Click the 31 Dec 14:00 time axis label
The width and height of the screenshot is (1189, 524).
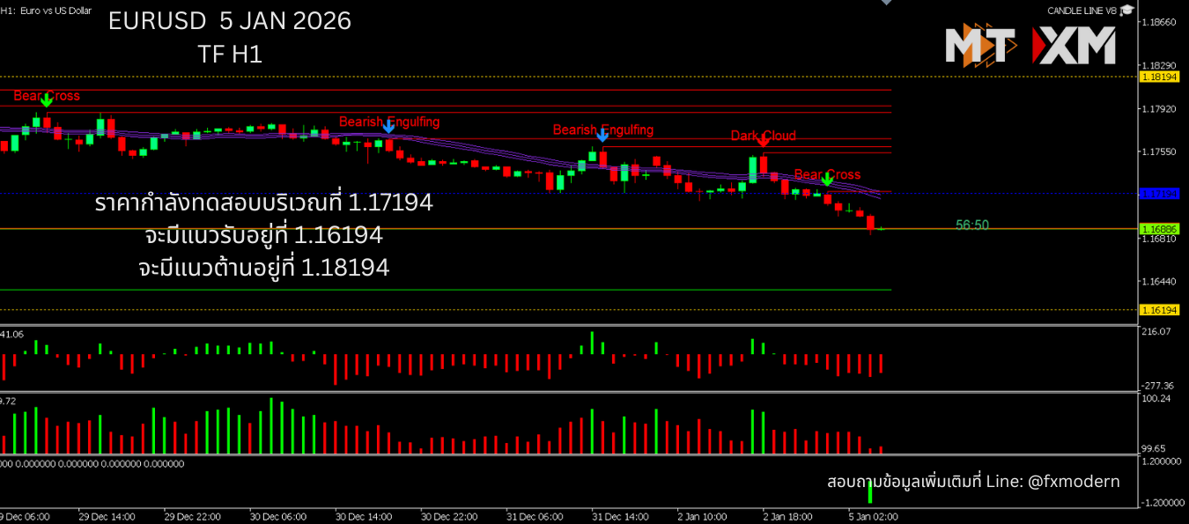pos(621,516)
